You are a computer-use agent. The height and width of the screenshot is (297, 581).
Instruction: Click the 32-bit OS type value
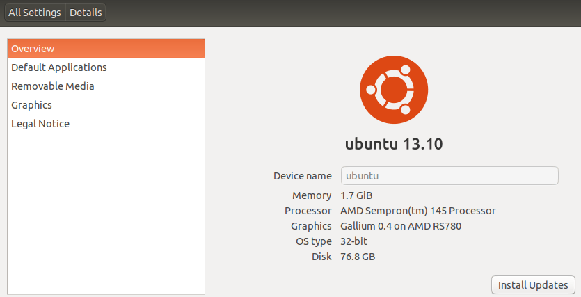(353, 241)
